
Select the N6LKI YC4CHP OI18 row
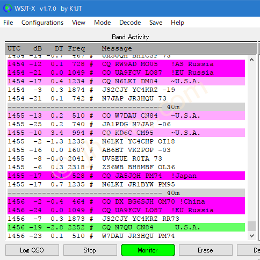[126, 141]
